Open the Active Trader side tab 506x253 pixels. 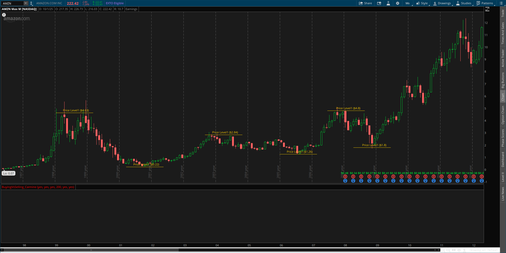[x=502, y=58]
